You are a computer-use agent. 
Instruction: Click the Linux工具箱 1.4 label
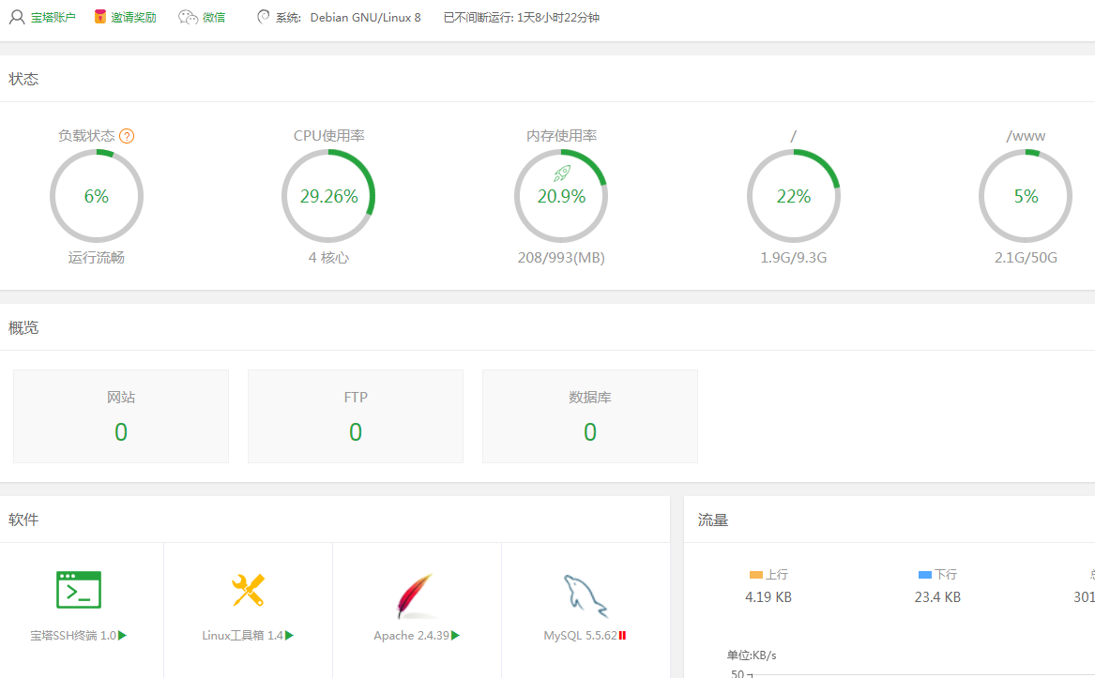(243, 636)
